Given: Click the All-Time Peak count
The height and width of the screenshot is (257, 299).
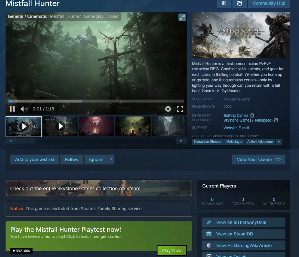Looking at the screenshot, I should [x=274, y=199].
